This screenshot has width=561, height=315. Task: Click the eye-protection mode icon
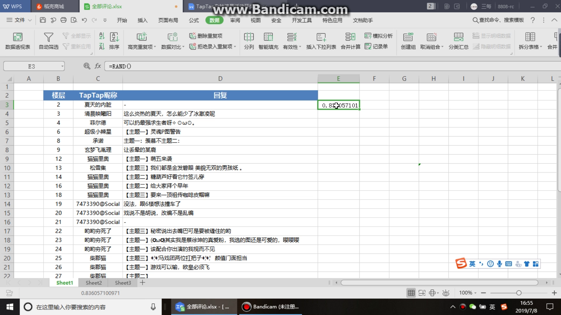(x=446, y=293)
